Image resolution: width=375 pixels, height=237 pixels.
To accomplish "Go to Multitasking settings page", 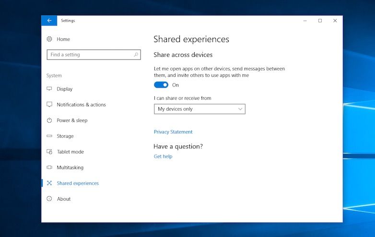I will 70,167.
